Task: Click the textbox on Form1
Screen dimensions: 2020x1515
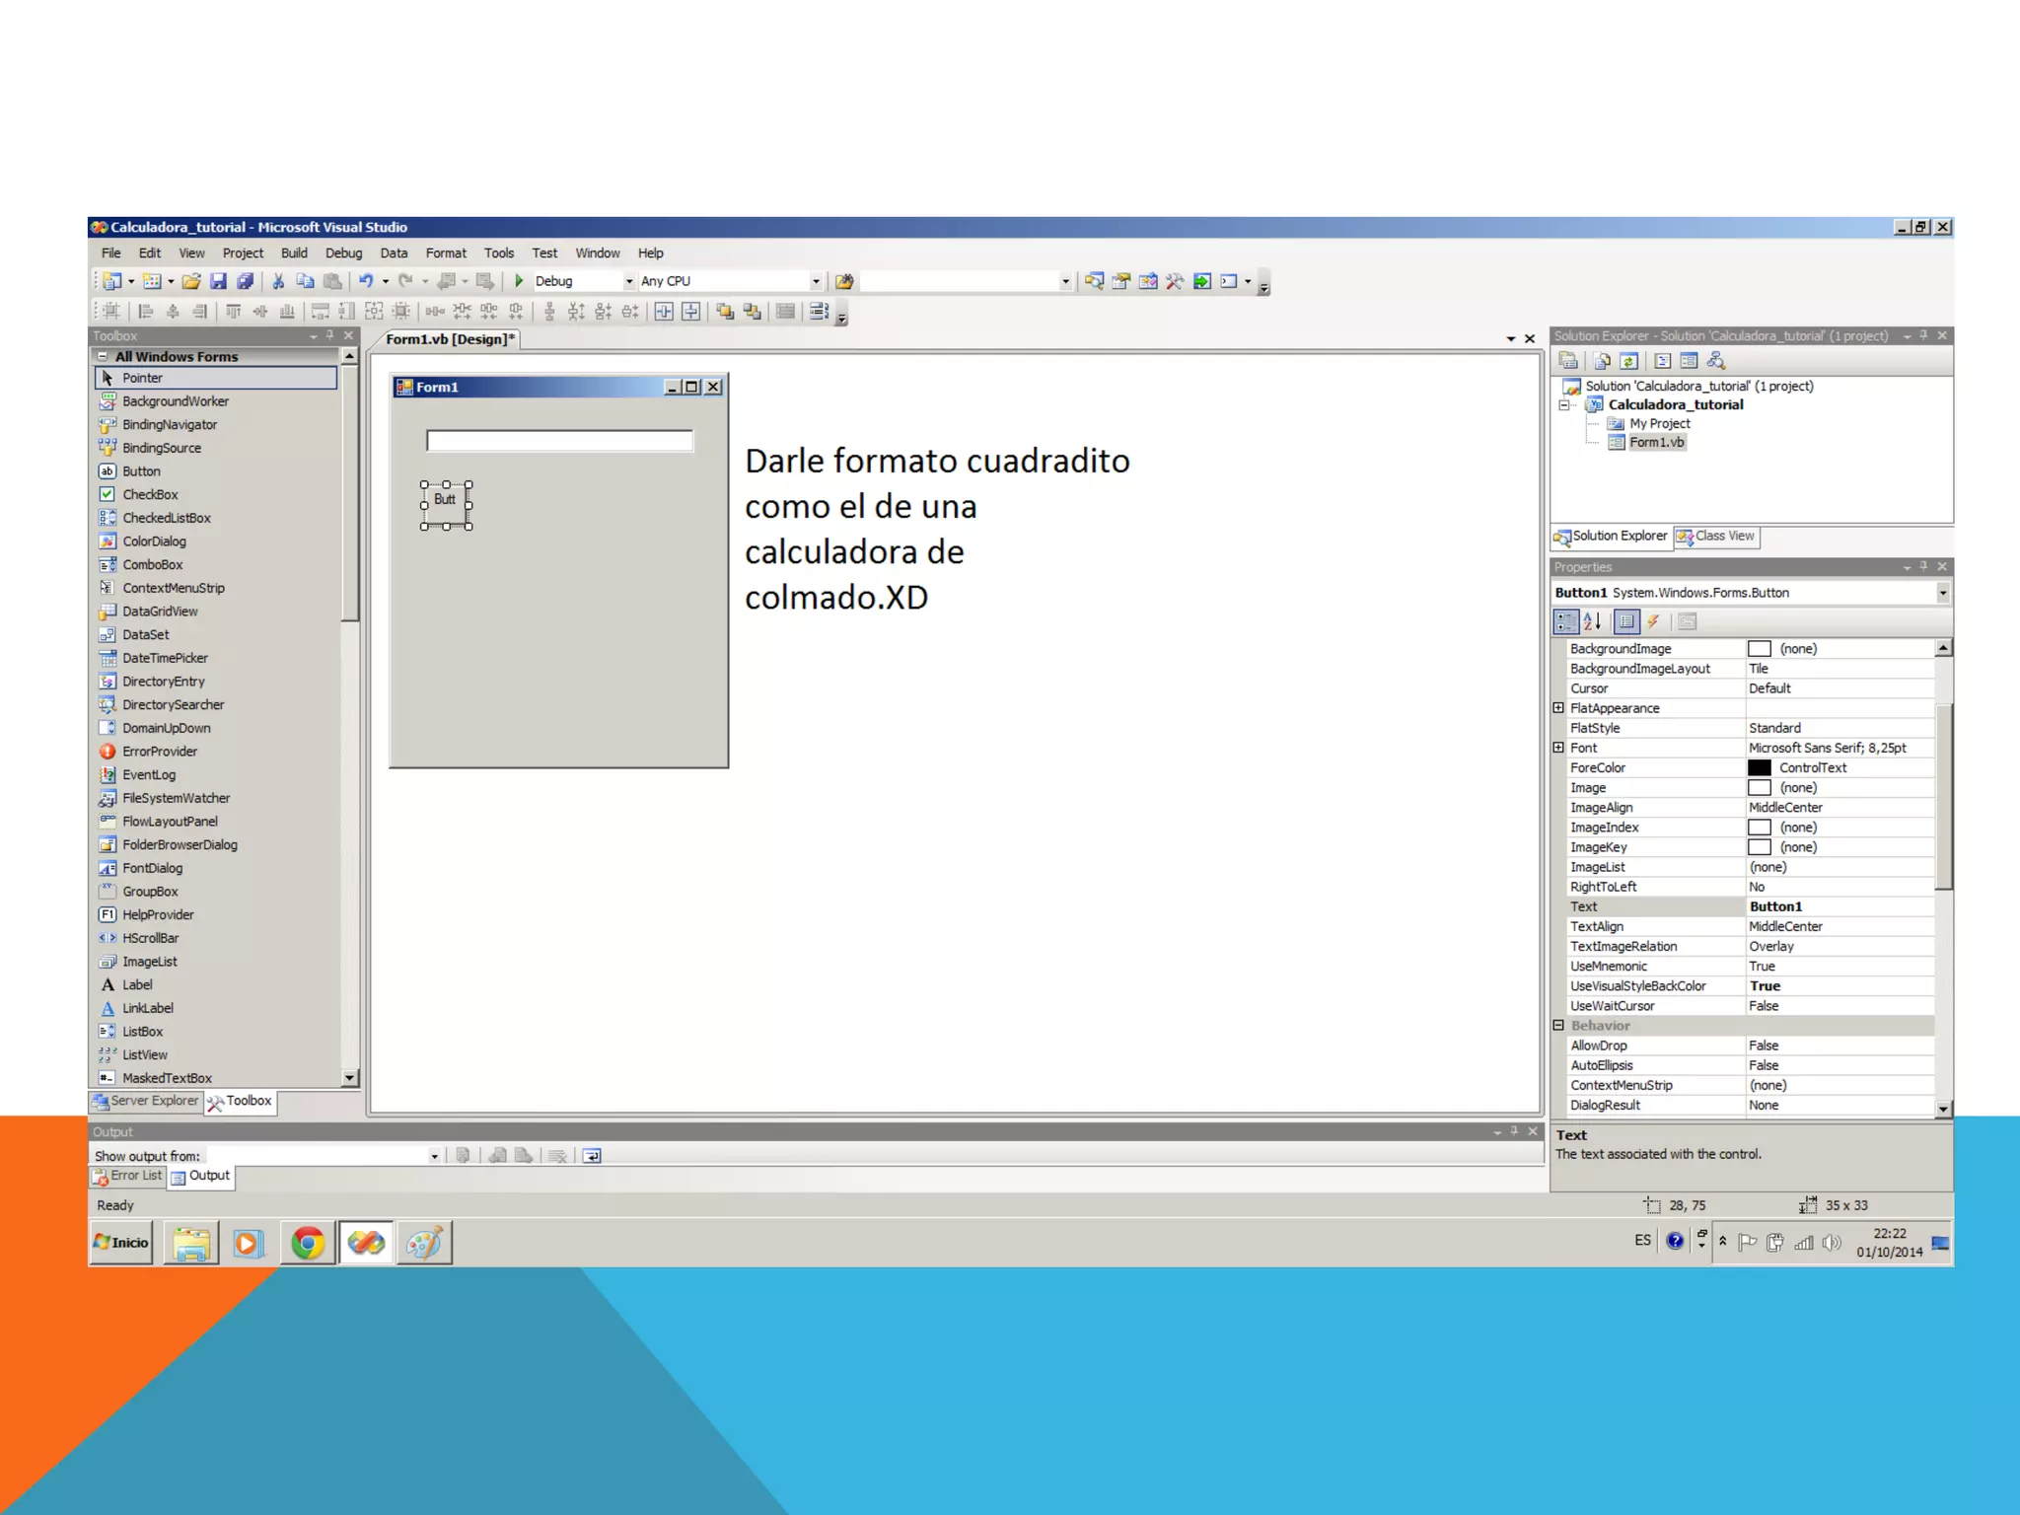Action: coord(559,441)
